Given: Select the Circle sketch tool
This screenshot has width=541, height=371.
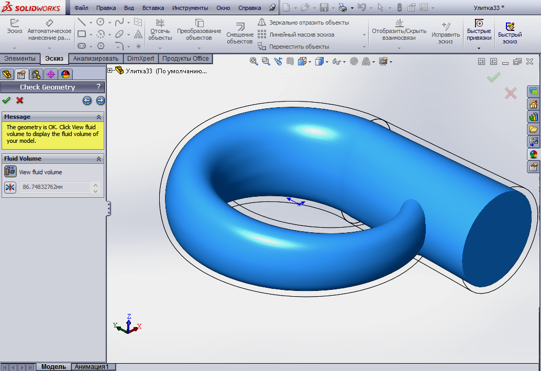Looking at the screenshot, I should [x=101, y=22].
